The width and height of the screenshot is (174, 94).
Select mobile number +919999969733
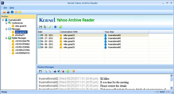22,53
